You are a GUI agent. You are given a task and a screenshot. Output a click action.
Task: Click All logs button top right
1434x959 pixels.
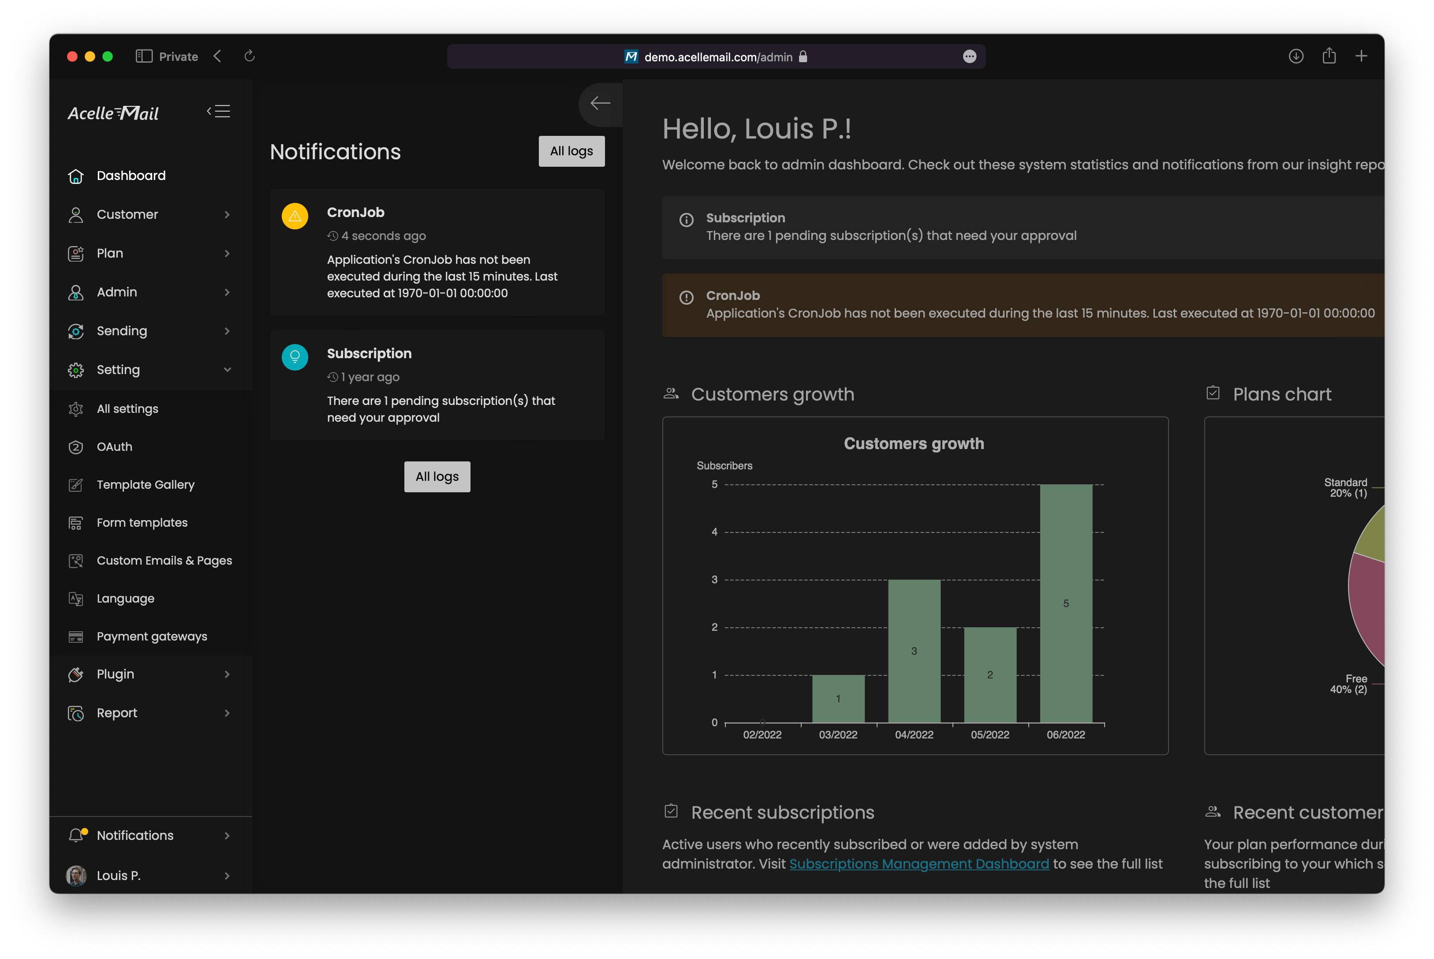coord(571,151)
